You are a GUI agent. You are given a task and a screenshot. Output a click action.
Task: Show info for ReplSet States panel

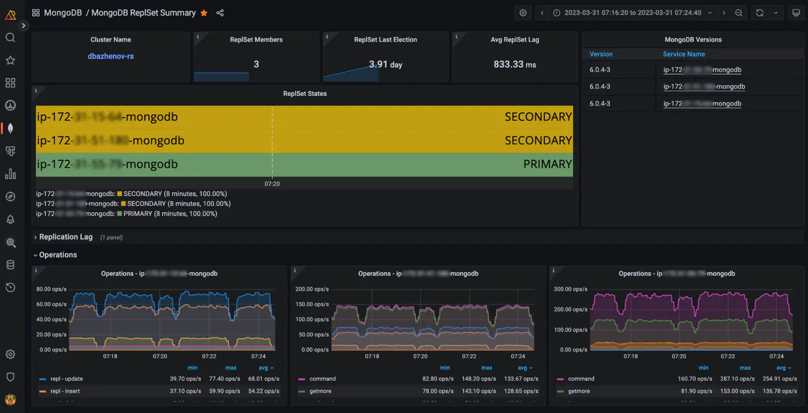point(36,90)
